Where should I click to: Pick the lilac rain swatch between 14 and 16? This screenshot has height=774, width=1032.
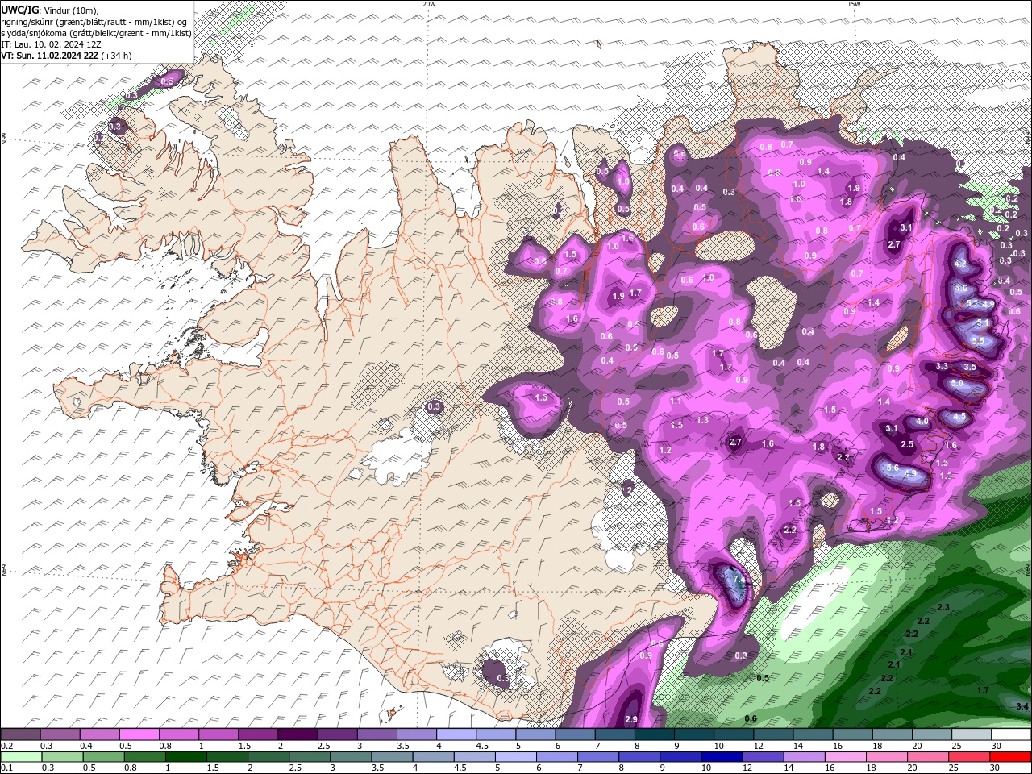(x=805, y=757)
